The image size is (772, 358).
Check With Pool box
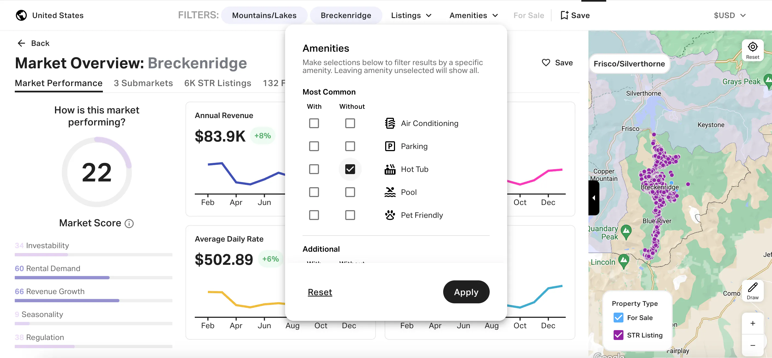(x=314, y=192)
